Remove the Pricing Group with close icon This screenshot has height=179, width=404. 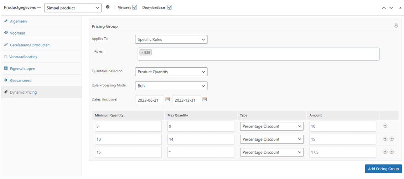(396, 26)
